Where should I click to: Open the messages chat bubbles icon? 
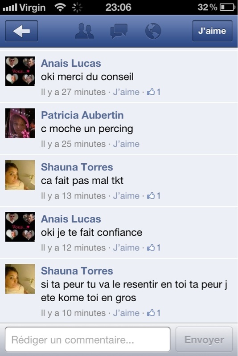point(119,31)
